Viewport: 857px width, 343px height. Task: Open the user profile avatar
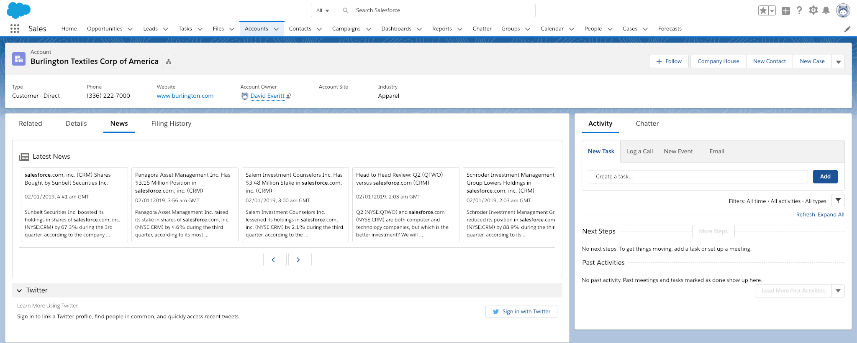pos(843,10)
